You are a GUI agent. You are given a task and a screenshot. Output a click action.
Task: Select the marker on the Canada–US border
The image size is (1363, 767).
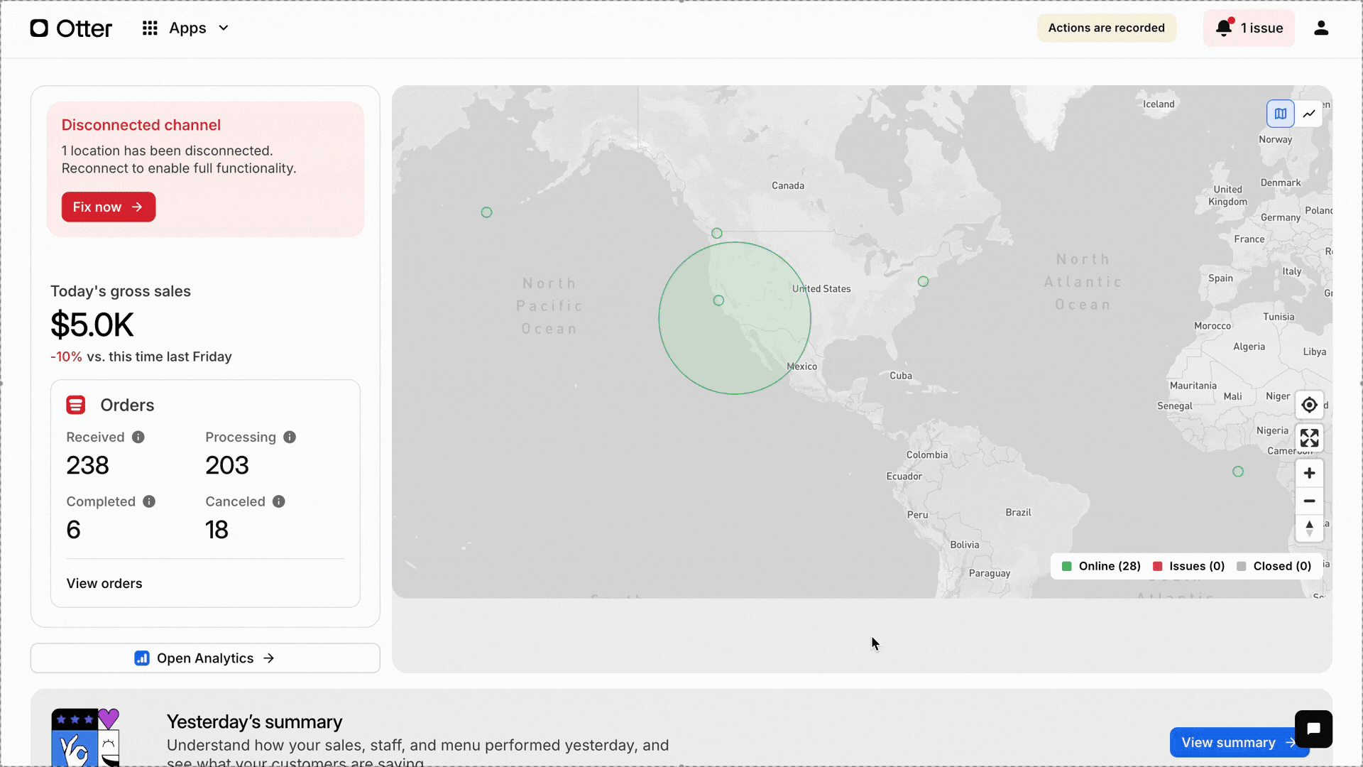pyautogui.click(x=717, y=233)
